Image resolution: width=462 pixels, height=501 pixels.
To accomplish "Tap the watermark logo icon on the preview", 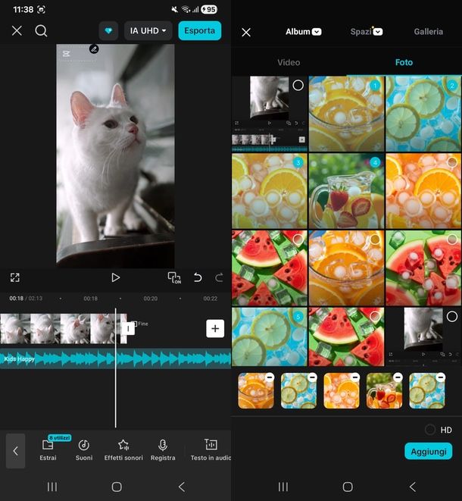I will pyautogui.click(x=66, y=54).
